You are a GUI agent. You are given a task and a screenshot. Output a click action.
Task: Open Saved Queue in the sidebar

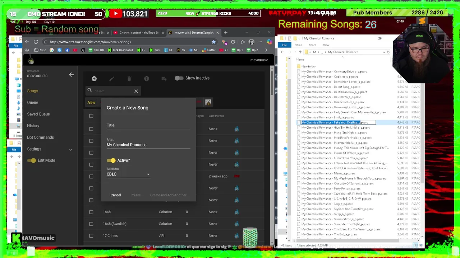[38, 114]
